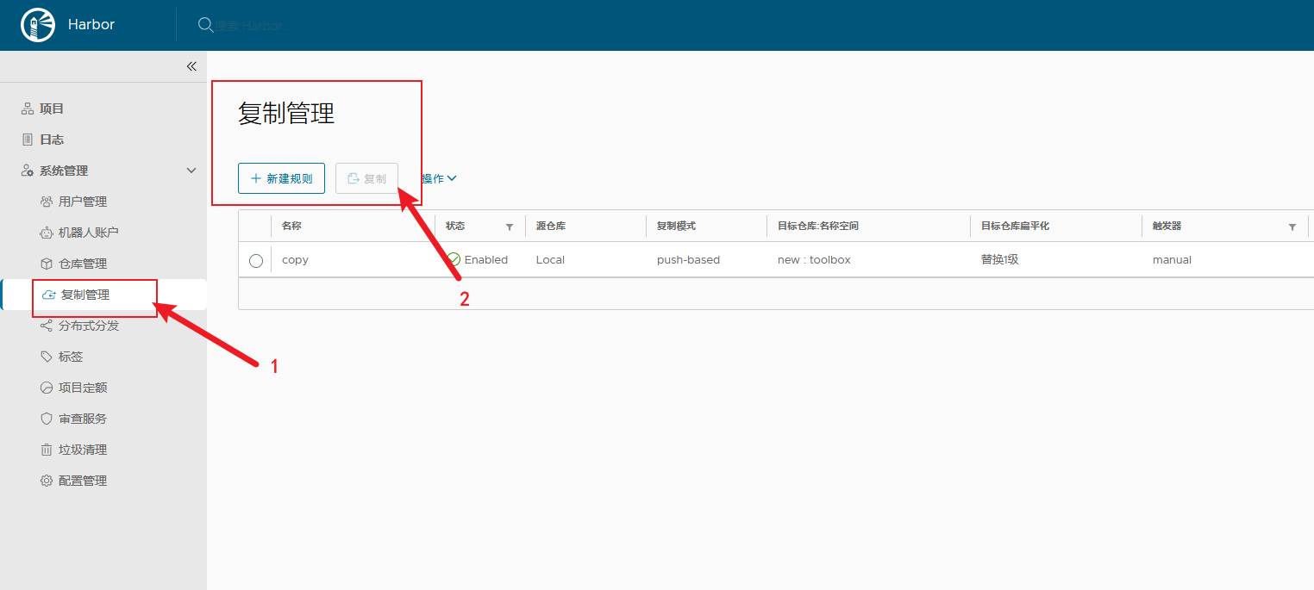
Task: Open the 操作 actions dropdown
Action: coord(438,178)
